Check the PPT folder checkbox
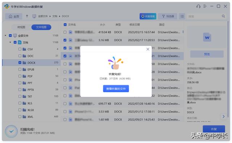This screenshot has width=232, height=143. pyautogui.click(x=20, y=83)
